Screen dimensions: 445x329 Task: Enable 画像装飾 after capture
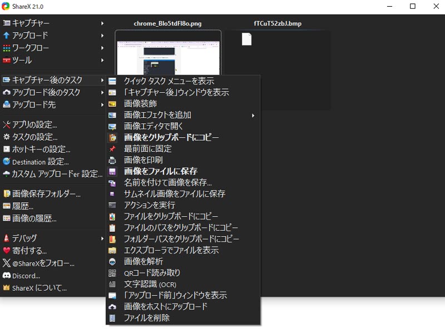click(183, 104)
